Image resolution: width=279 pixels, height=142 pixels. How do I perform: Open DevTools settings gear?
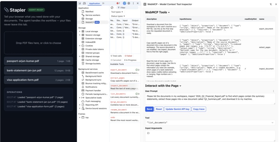click(129, 3)
